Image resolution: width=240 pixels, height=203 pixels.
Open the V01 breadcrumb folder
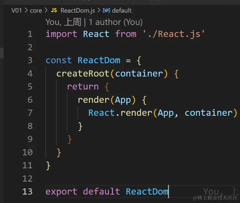pyautogui.click(x=17, y=11)
